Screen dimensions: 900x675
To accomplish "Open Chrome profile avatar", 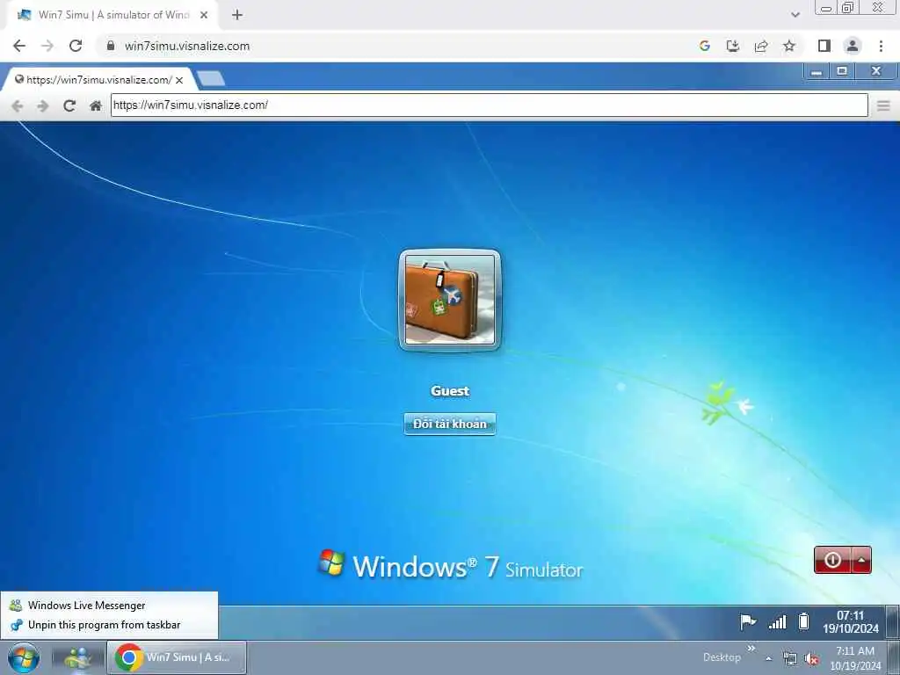I will [853, 46].
